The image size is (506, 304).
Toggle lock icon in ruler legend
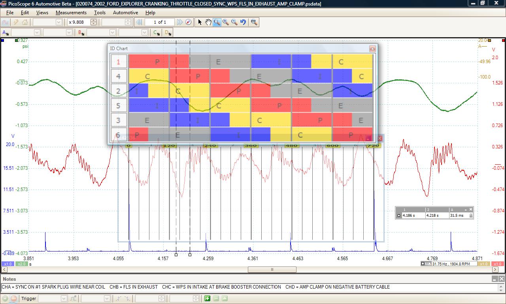click(471, 216)
